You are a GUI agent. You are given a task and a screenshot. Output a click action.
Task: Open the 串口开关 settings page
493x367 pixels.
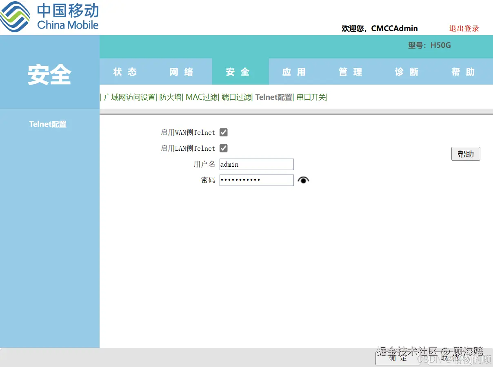(x=311, y=97)
